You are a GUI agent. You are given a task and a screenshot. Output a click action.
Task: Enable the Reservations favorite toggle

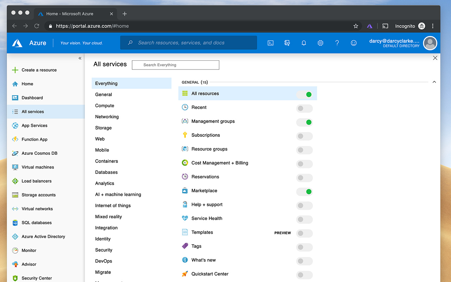(x=304, y=178)
